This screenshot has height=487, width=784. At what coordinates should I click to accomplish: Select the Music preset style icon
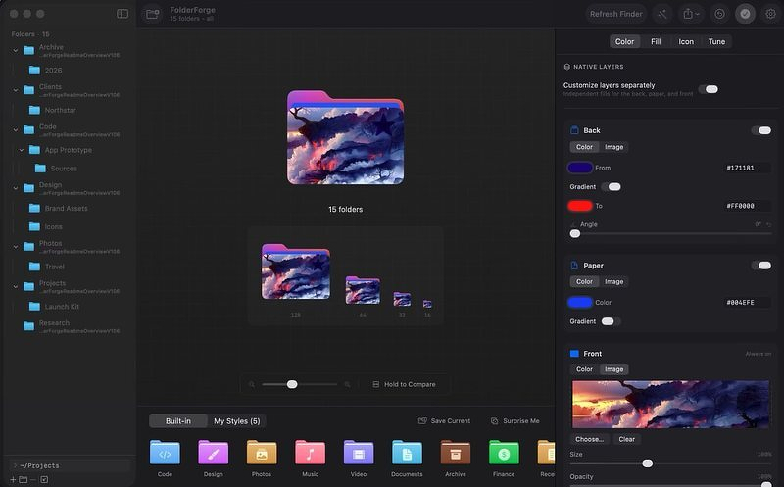310,453
